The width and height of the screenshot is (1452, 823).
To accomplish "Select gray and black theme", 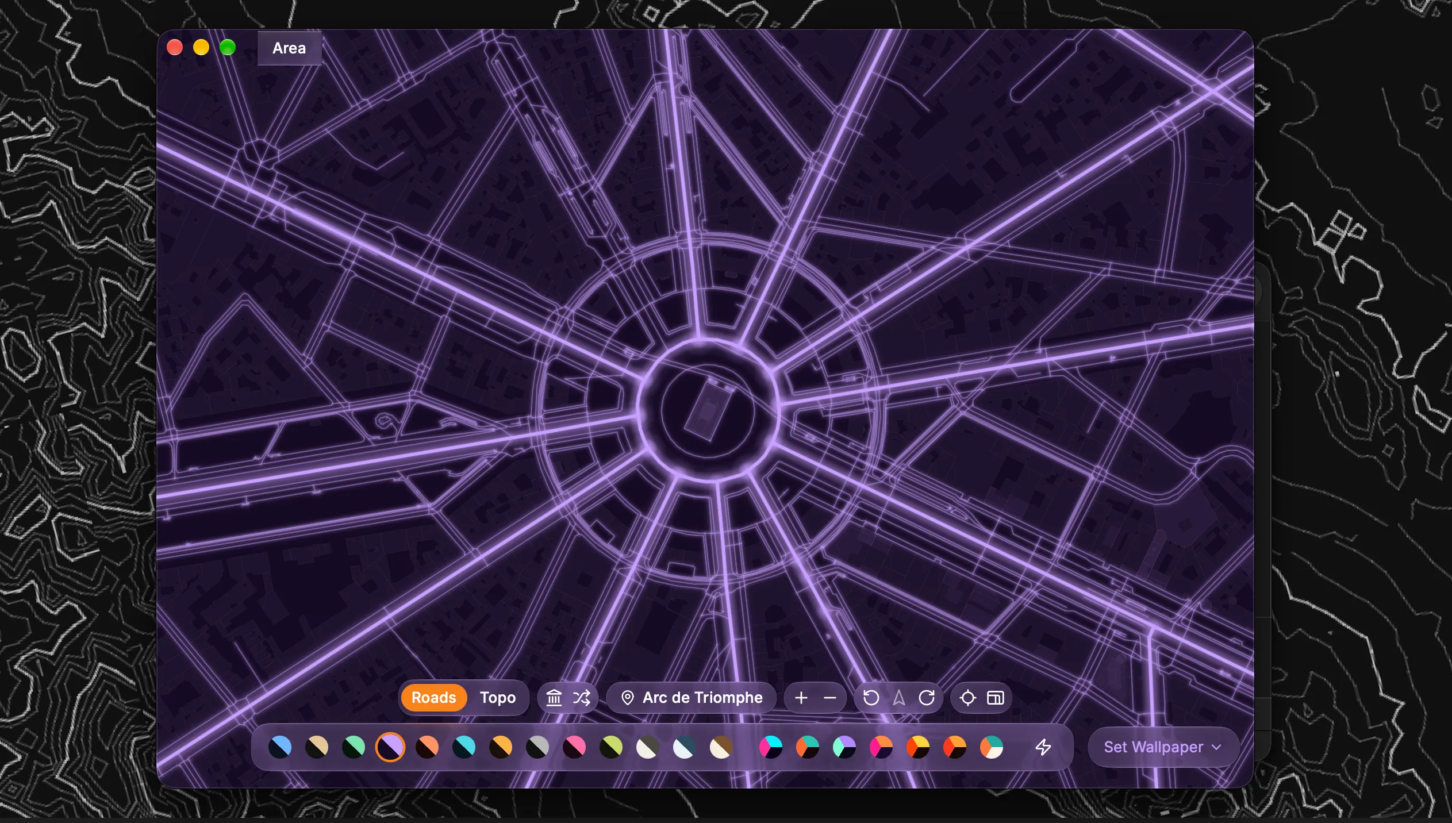I will (537, 747).
